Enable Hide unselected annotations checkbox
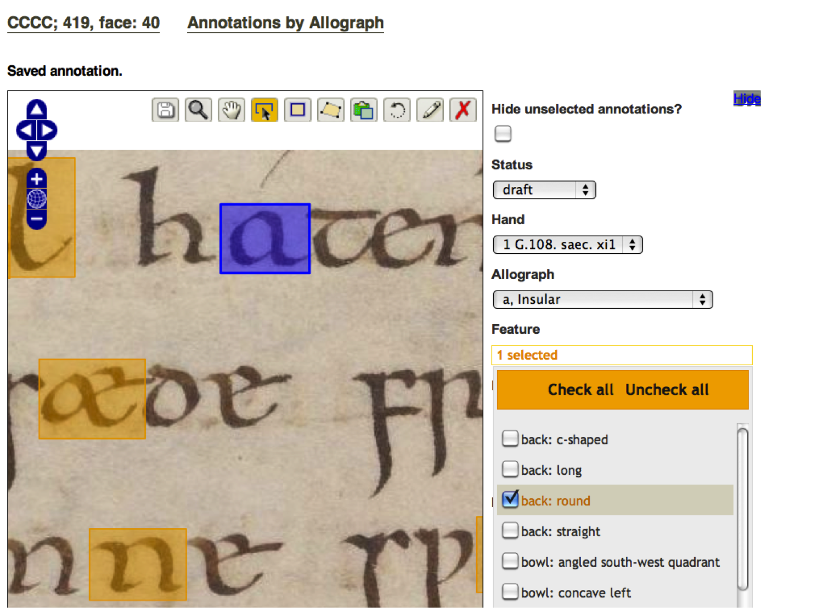Viewport: 823px width, 608px height. (x=503, y=134)
